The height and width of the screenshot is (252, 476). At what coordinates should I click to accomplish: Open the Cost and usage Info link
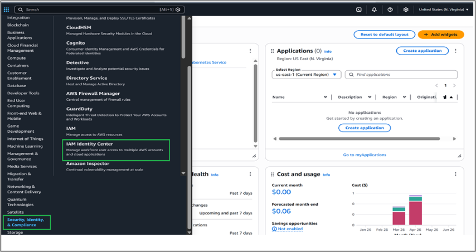(x=326, y=175)
